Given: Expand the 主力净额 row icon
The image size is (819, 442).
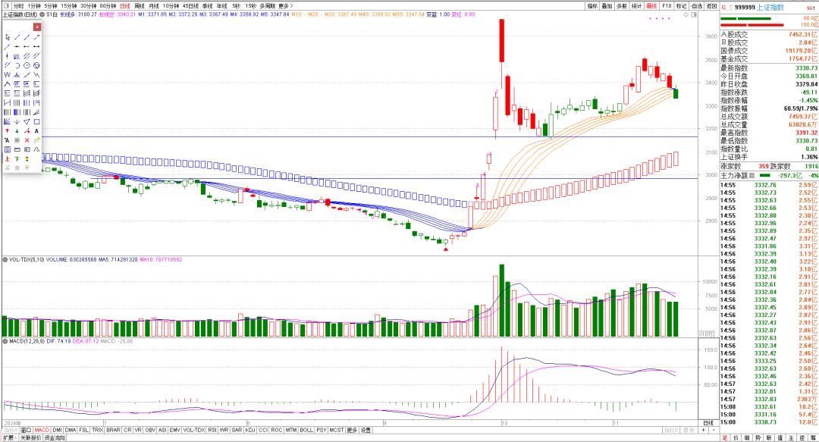Looking at the screenshot, I should click(x=752, y=176).
